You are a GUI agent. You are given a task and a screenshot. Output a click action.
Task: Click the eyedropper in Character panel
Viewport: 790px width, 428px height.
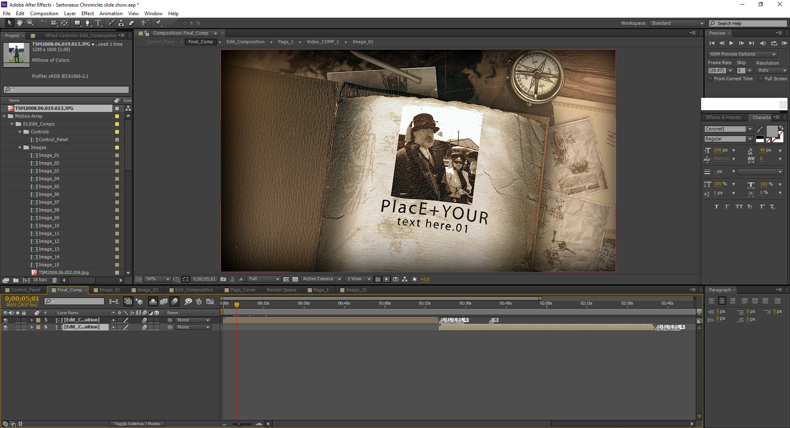[760, 129]
